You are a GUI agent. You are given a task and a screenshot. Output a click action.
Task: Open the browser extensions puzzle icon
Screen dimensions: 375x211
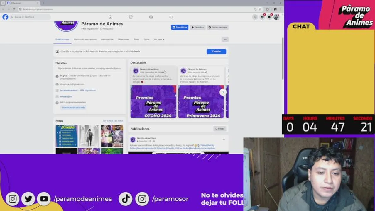tap(267, 9)
